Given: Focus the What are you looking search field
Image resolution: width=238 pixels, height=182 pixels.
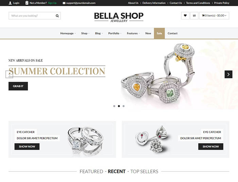Looking at the screenshot, I should [32, 16].
